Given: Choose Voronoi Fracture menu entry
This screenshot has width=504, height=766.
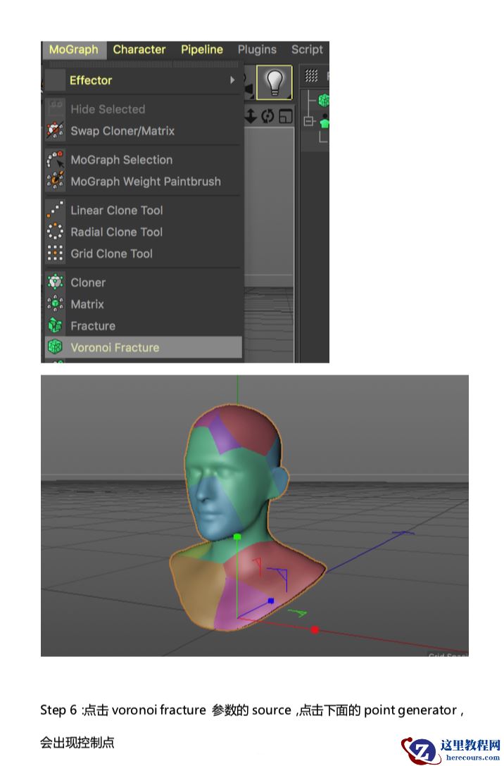Looking at the screenshot, I should [143, 347].
